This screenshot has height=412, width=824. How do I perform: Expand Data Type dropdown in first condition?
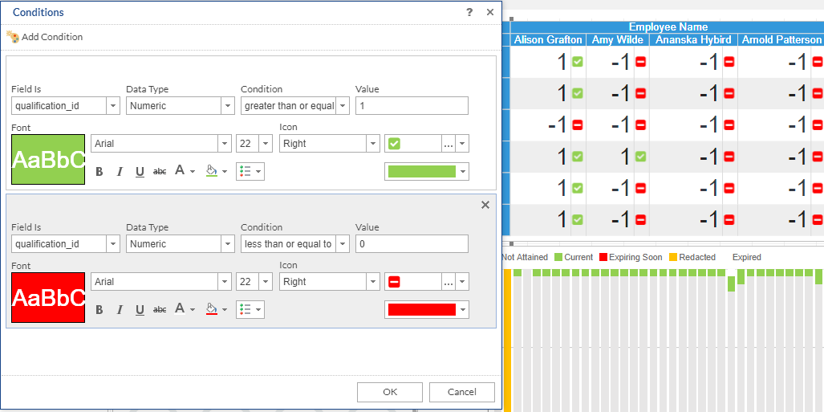228,106
